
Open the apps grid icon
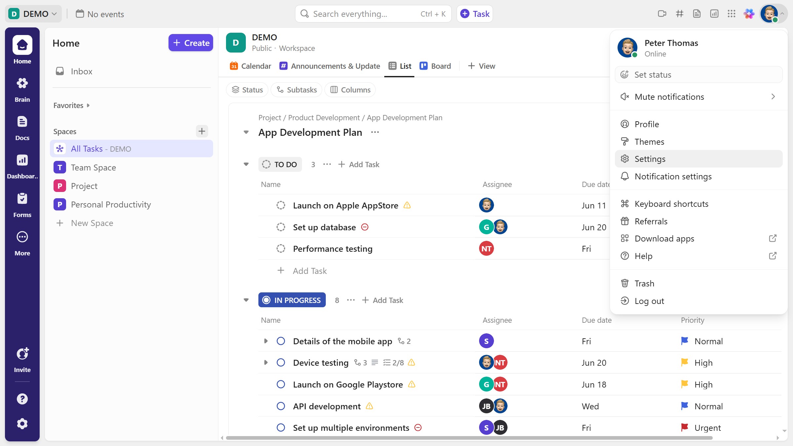(x=731, y=14)
